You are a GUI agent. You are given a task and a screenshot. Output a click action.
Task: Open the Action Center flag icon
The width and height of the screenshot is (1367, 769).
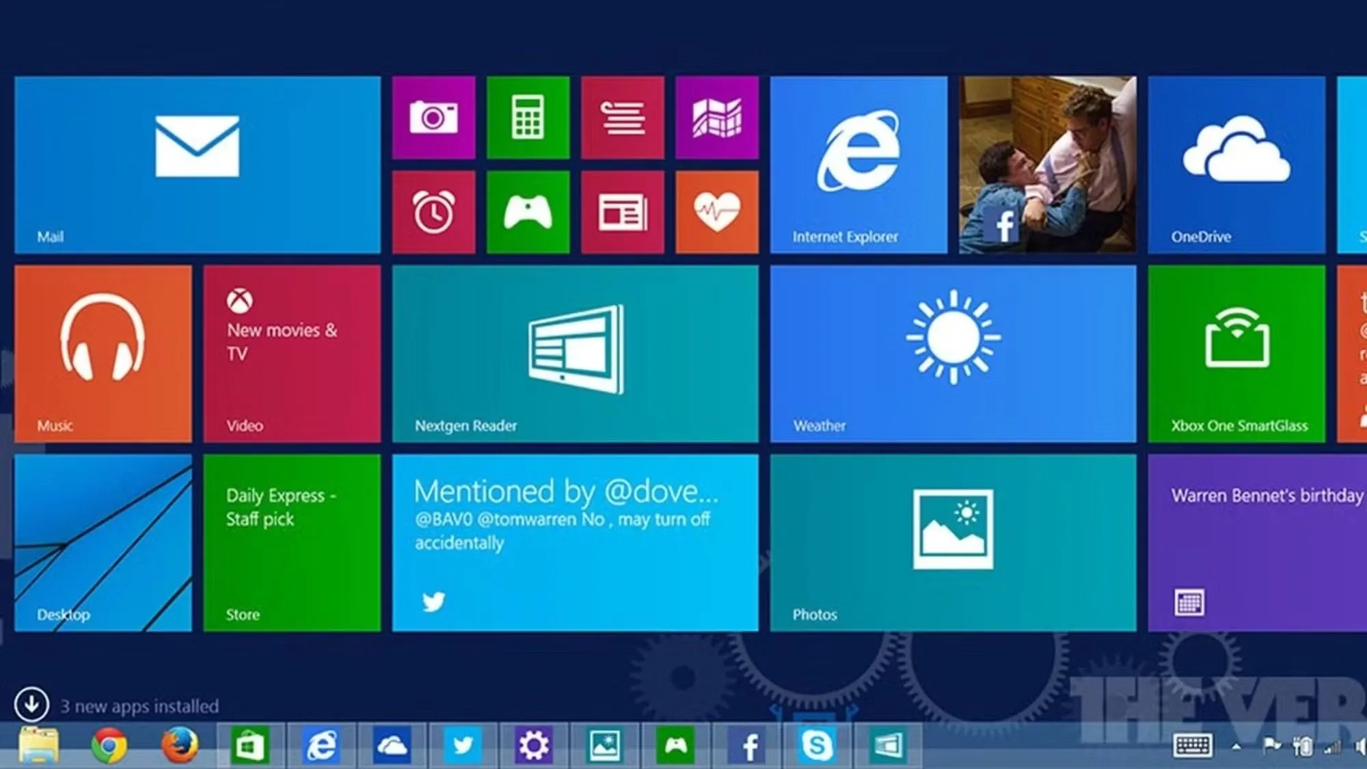click(x=1272, y=745)
